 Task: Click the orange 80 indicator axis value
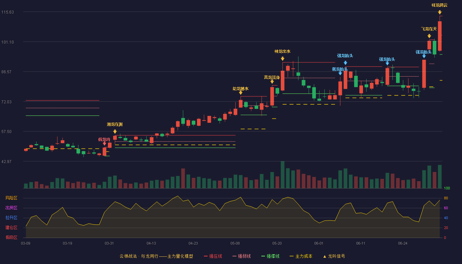(x=446, y=198)
